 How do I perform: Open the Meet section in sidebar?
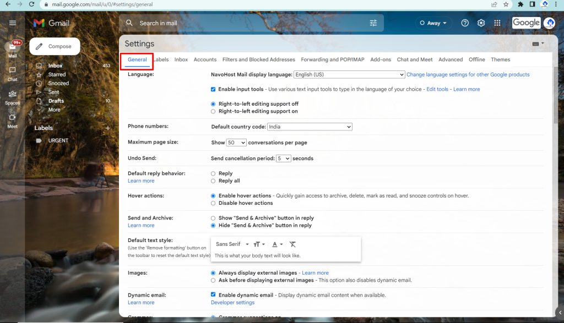pos(12,121)
